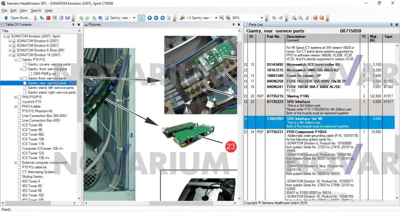
Task: Check the box for Slipring P10G row
Action: [246, 96]
